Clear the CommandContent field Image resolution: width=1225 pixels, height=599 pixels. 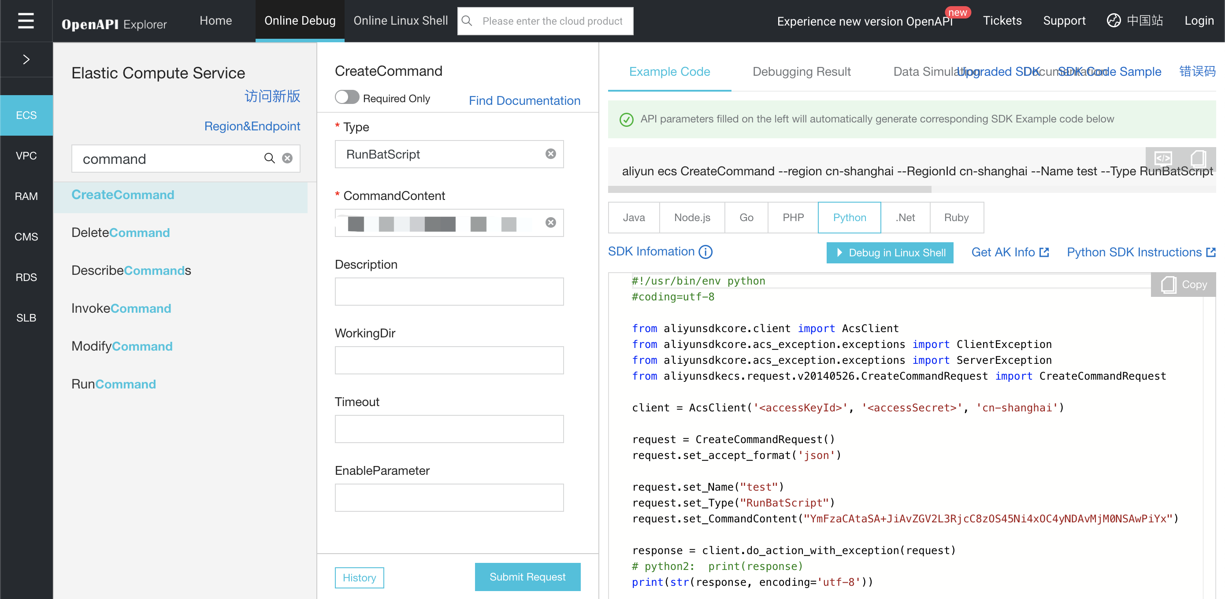(x=550, y=222)
